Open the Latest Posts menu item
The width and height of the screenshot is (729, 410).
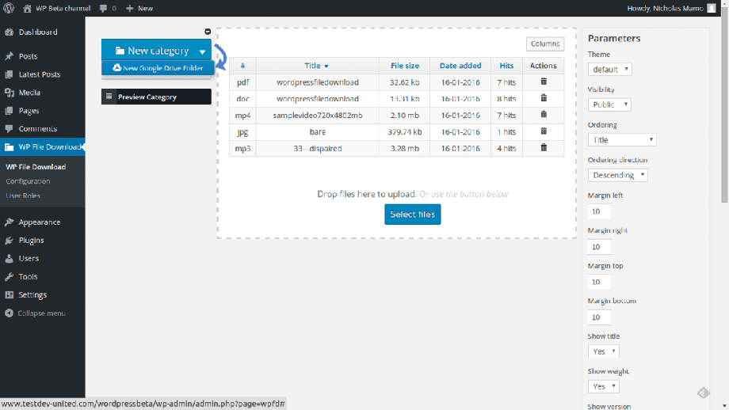(x=40, y=74)
